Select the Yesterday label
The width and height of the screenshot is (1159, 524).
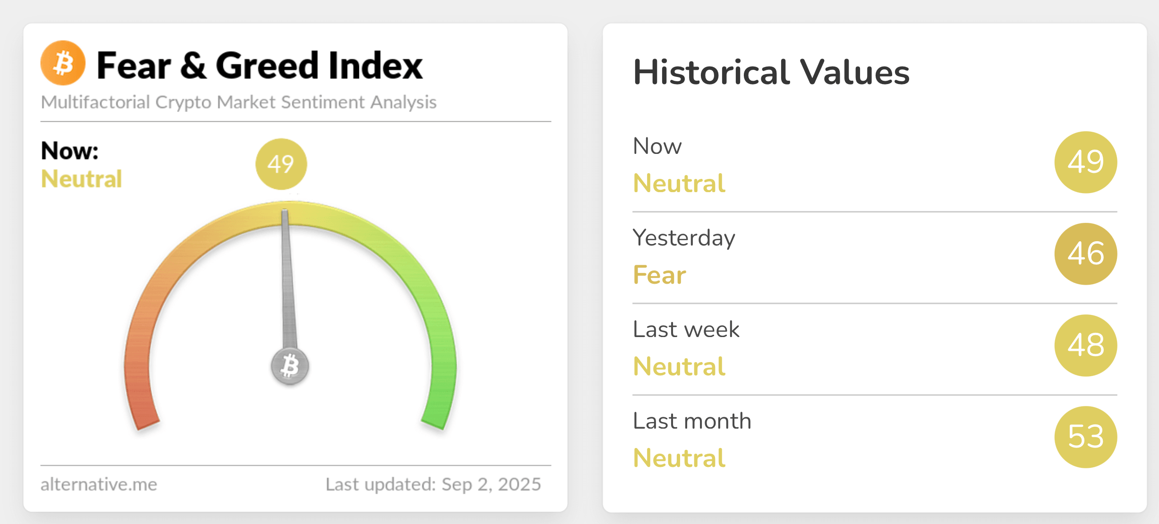pos(684,238)
